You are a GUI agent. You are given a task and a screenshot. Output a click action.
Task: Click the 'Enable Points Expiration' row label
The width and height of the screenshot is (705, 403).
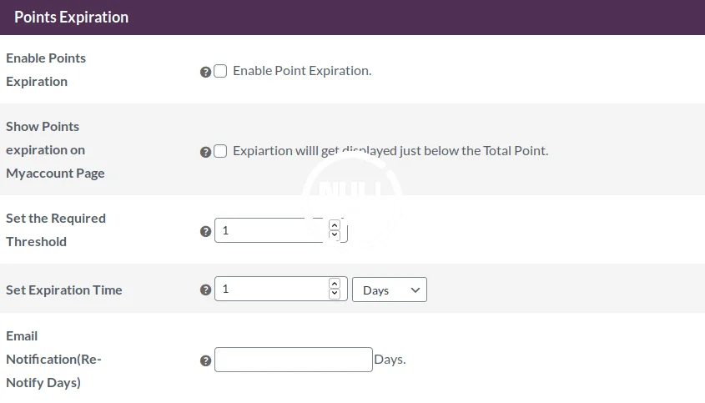(x=46, y=69)
